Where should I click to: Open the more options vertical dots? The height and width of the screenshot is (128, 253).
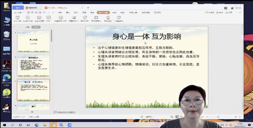(x=236, y=12)
